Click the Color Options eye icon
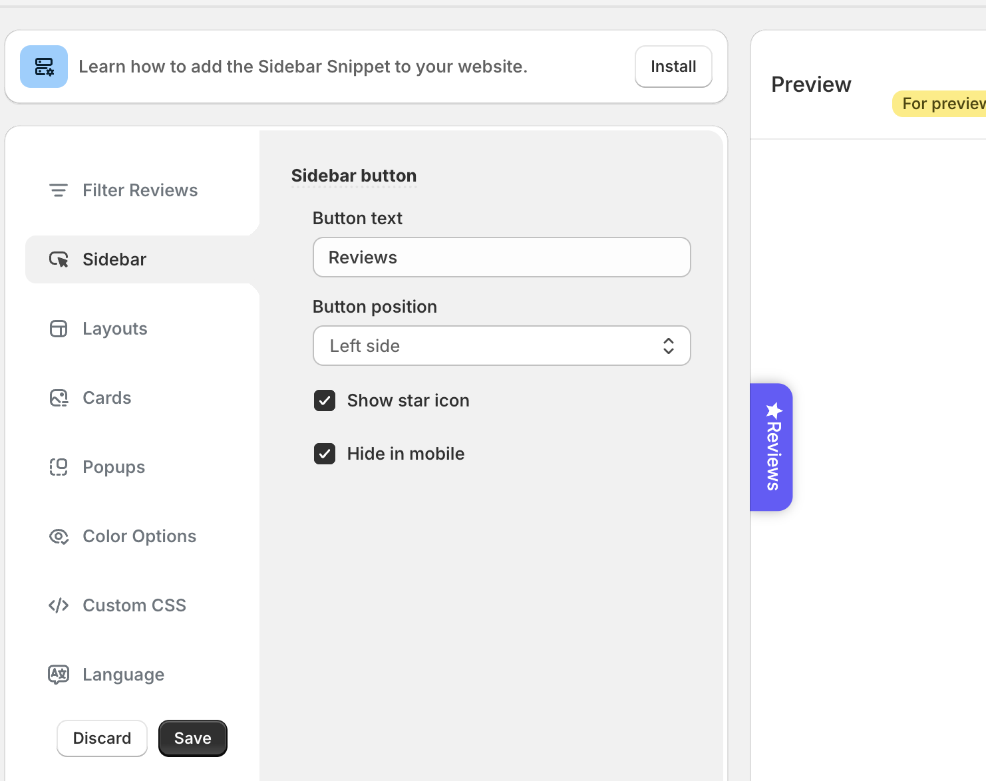The height and width of the screenshot is (781, 986). pos(59,536)
